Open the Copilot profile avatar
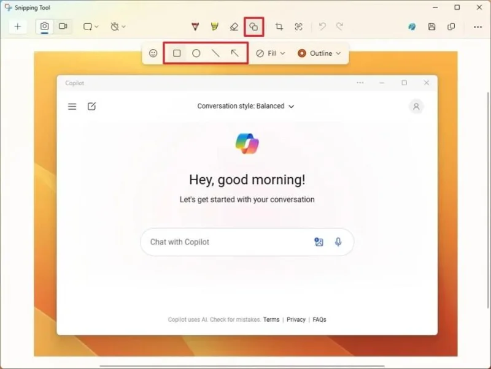The image size is (491, 369). coord(416,107)
